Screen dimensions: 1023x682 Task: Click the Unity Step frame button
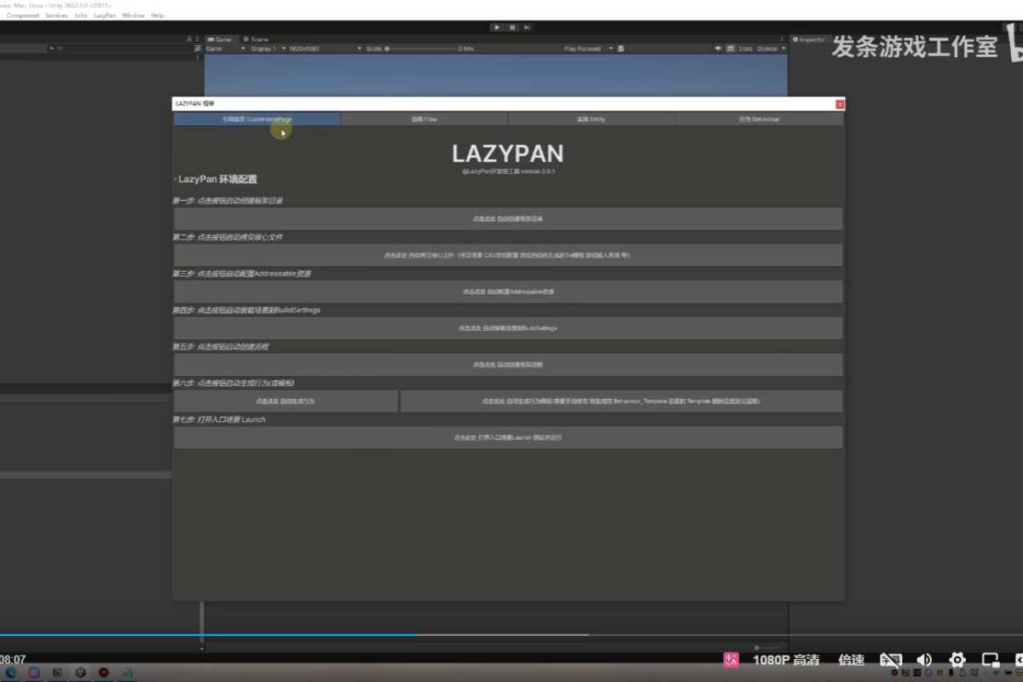tap(528, 27)
